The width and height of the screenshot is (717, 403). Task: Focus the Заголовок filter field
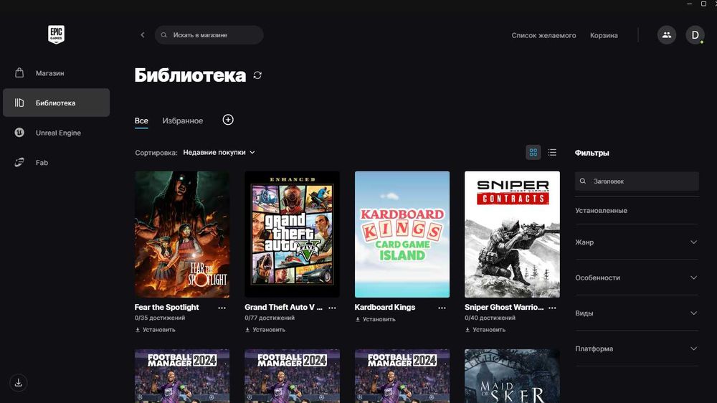point(637,181)
